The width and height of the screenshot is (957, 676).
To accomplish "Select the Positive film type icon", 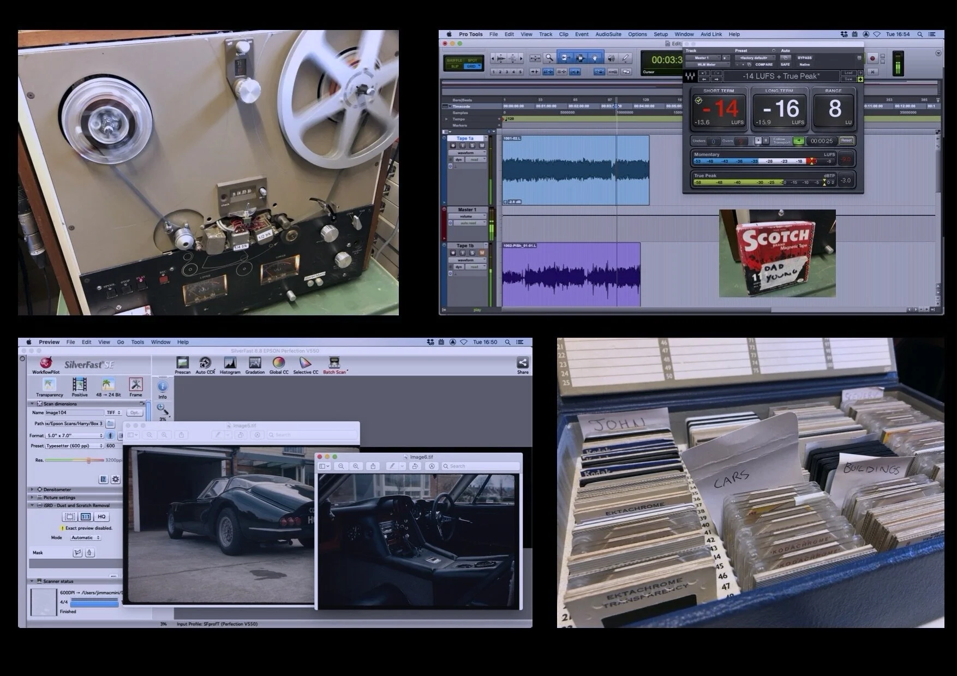I will click(x=80, y=387).
